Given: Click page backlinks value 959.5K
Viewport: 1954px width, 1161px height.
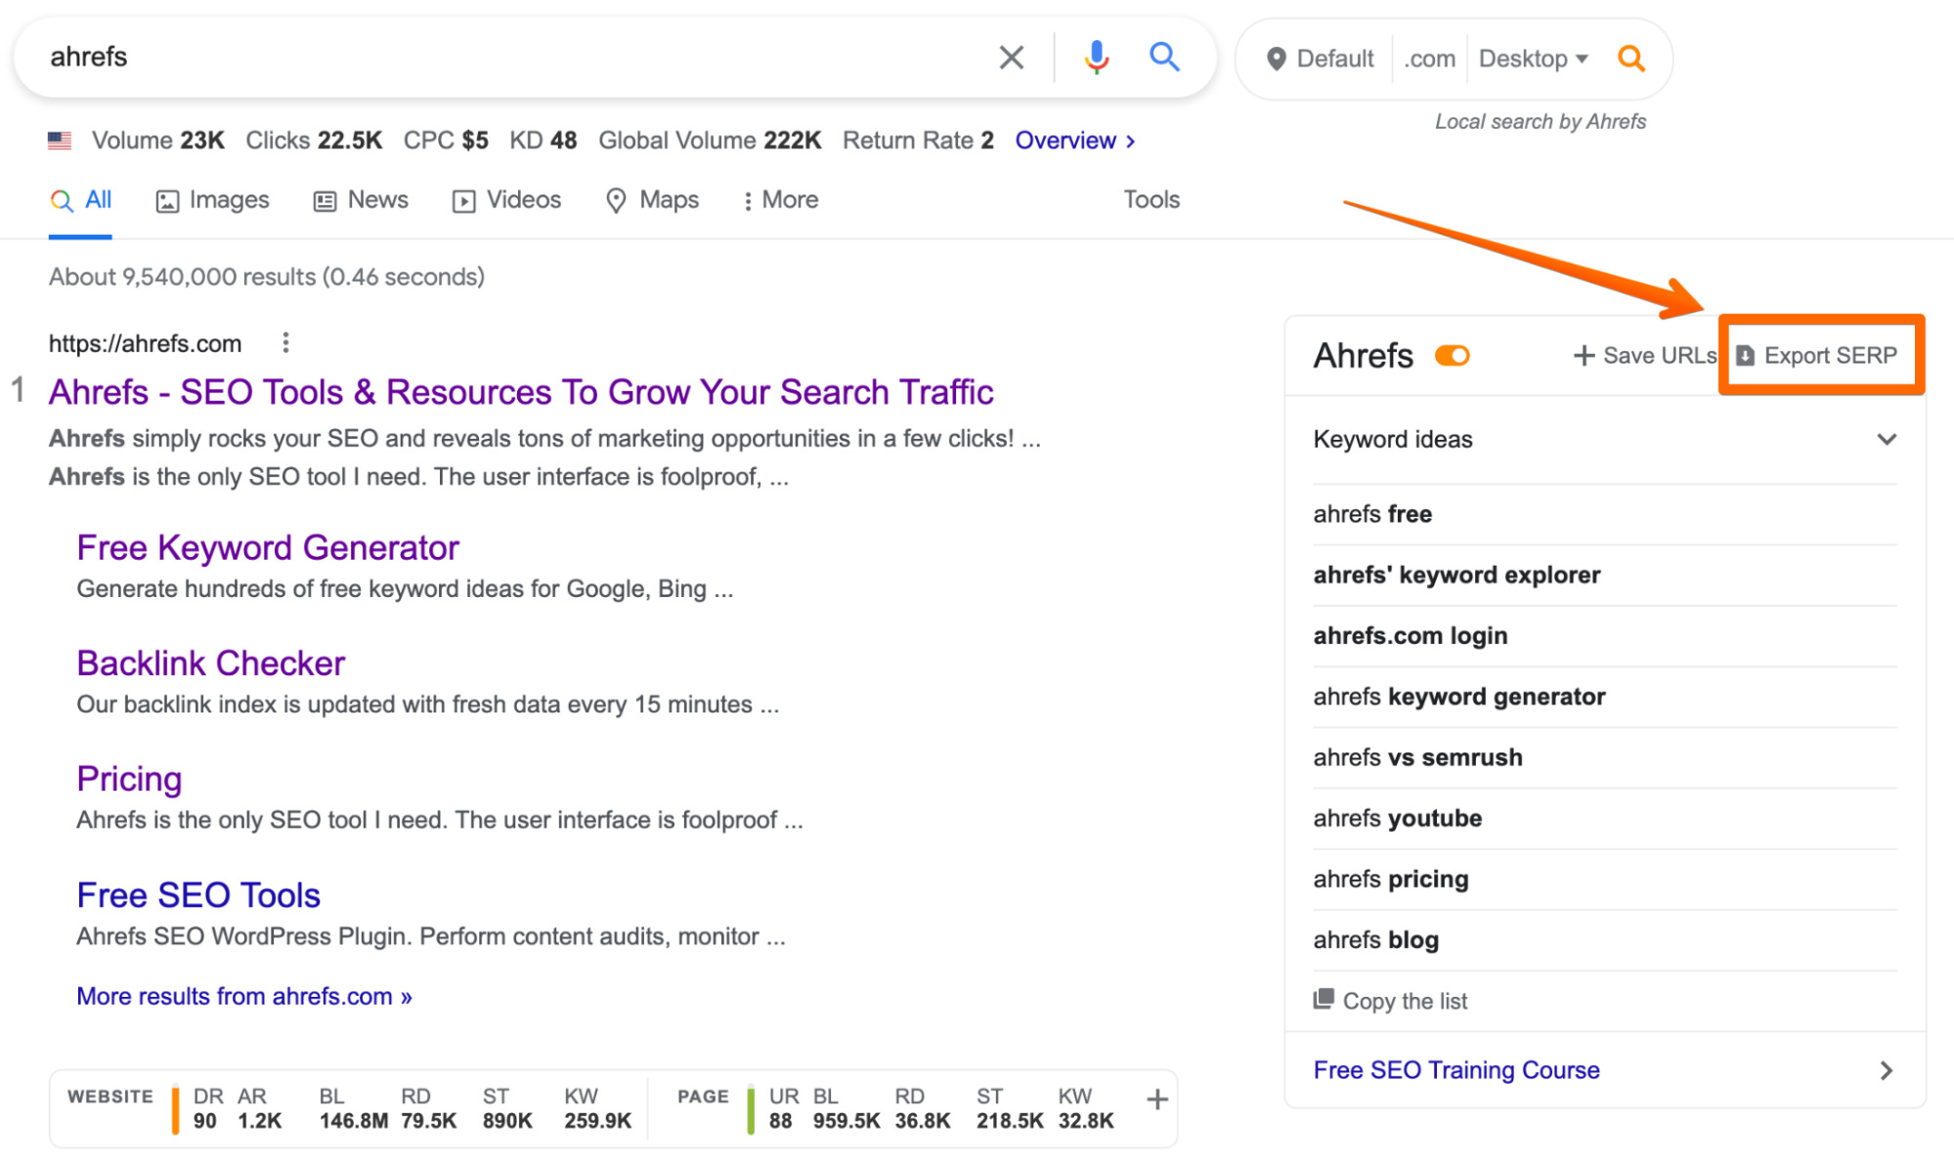Looking at the screenshot, I should 847,1121.
